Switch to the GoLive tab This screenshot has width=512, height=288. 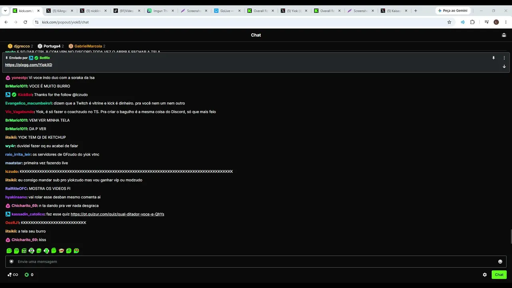[x=228, y=11]
